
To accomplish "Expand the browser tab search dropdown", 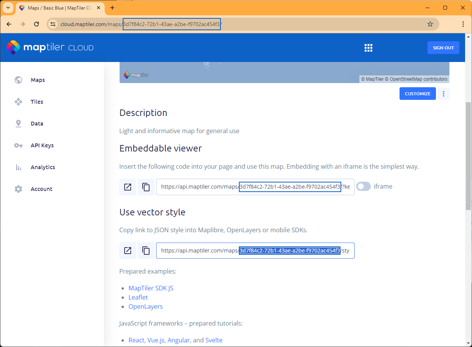I will [x=8, y=8].
